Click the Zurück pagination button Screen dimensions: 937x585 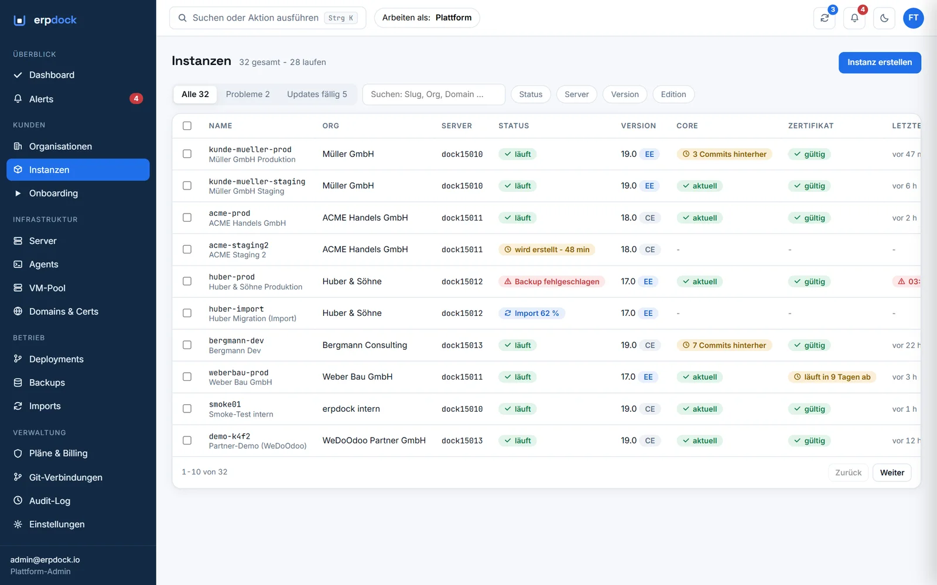point(848,473)
